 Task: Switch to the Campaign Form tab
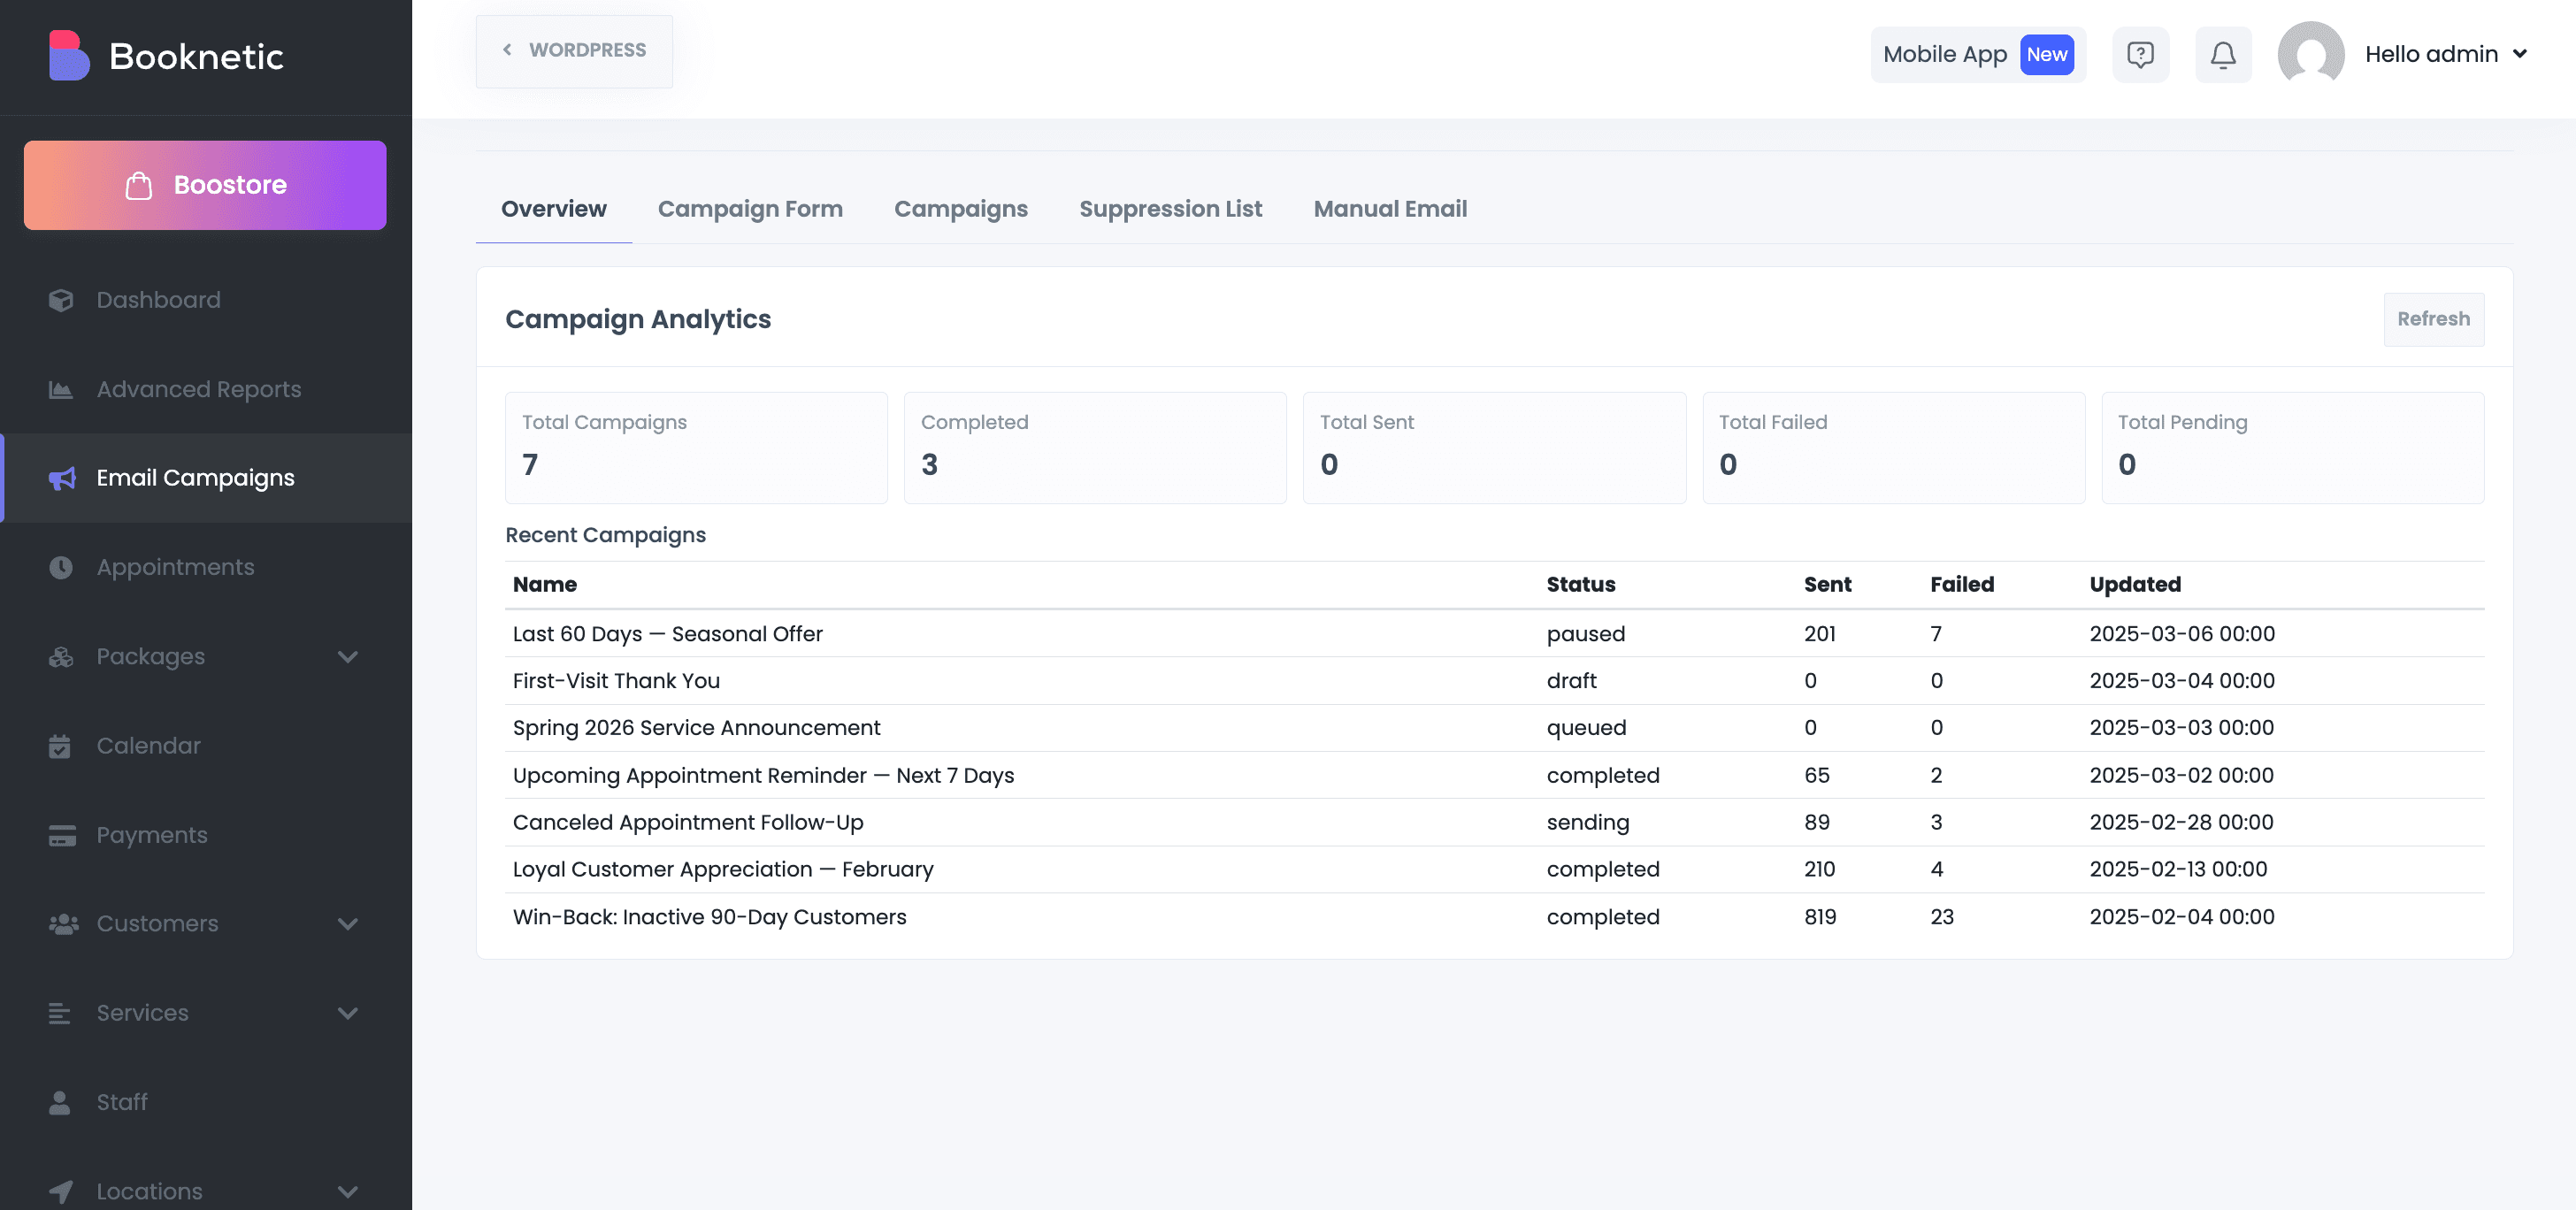[x=750, y=209]
